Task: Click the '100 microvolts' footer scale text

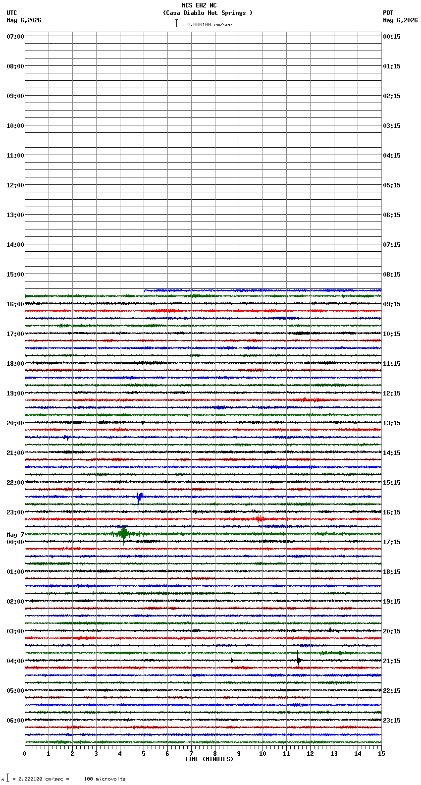Action: point(105,779)
